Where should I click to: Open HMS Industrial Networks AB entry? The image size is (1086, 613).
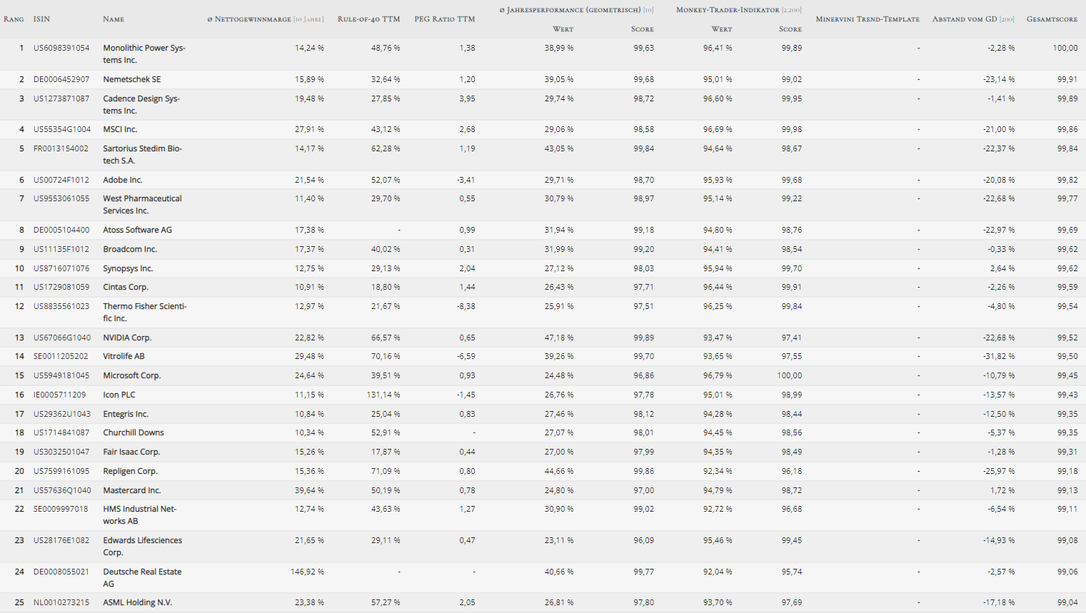(140, 515)
